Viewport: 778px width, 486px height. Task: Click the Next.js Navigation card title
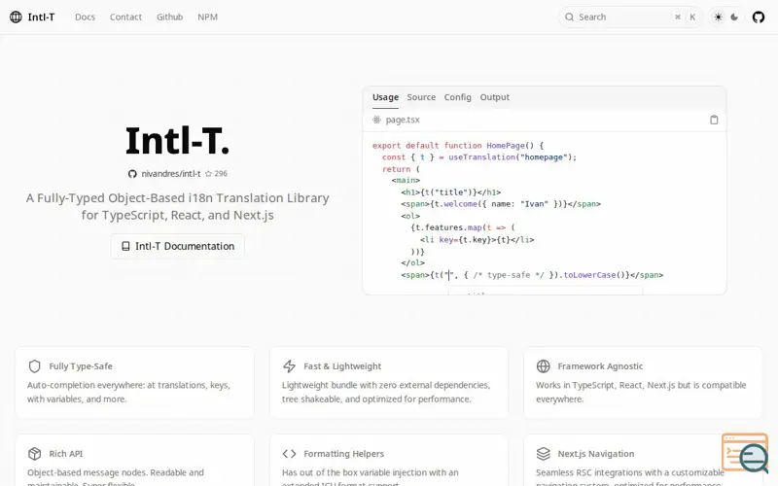tap(596, 453)
